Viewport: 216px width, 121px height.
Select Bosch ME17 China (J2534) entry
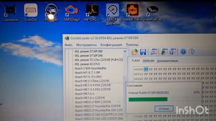(92, 81)
